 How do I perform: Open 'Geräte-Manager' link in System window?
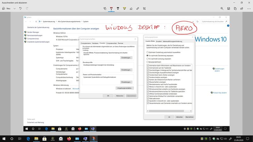(x=33, y=32)
